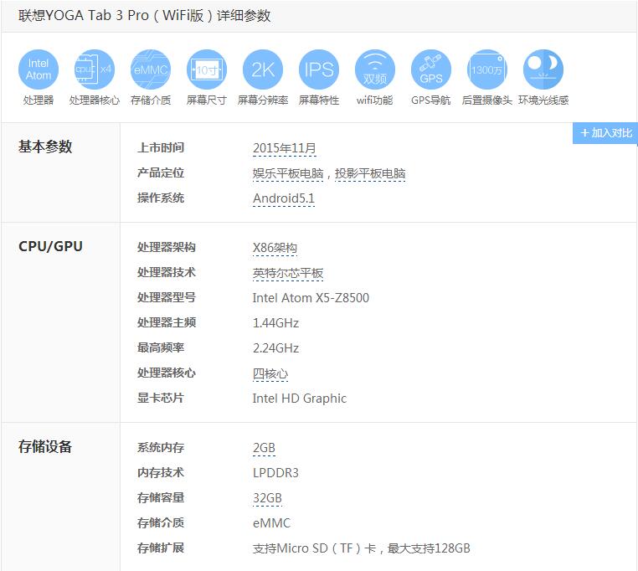Click the 存储容量 row label
The image size is (638, 571).
point(161,498)
